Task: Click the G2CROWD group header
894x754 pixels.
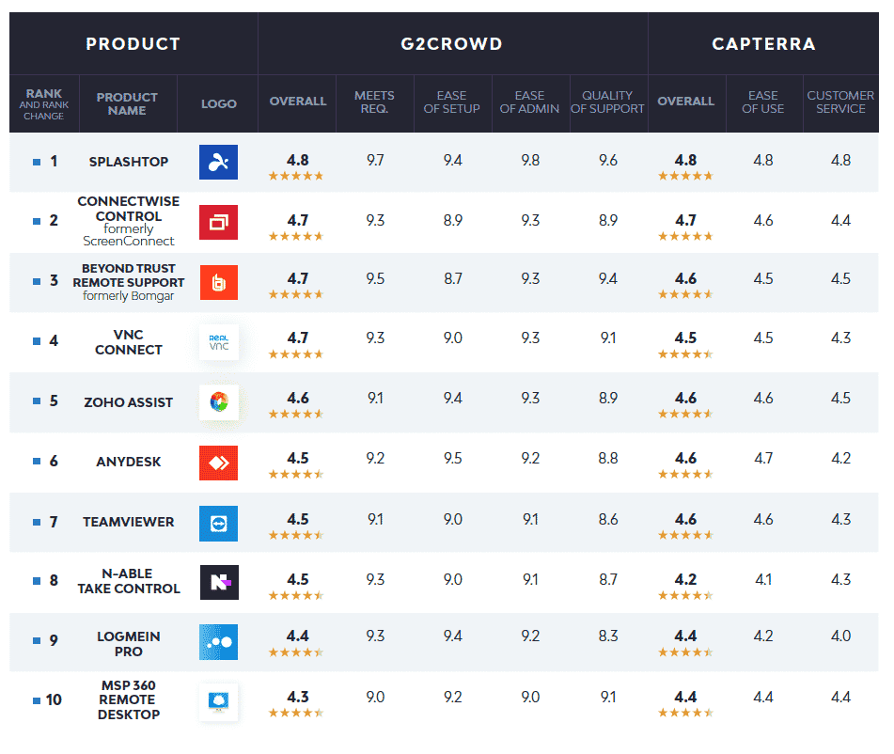Action: pos(451,44)
